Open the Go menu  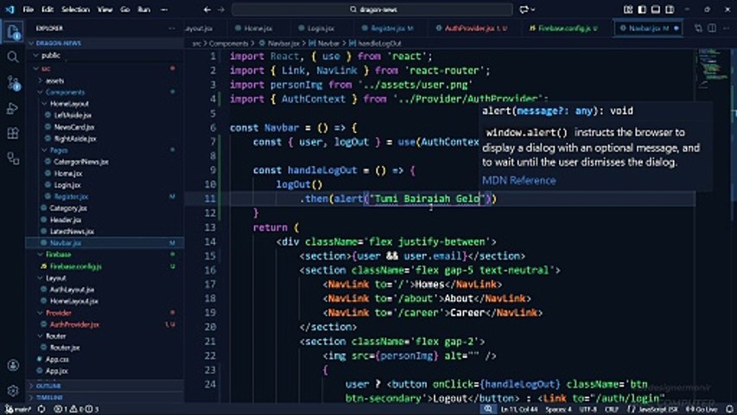click(125, 10)
